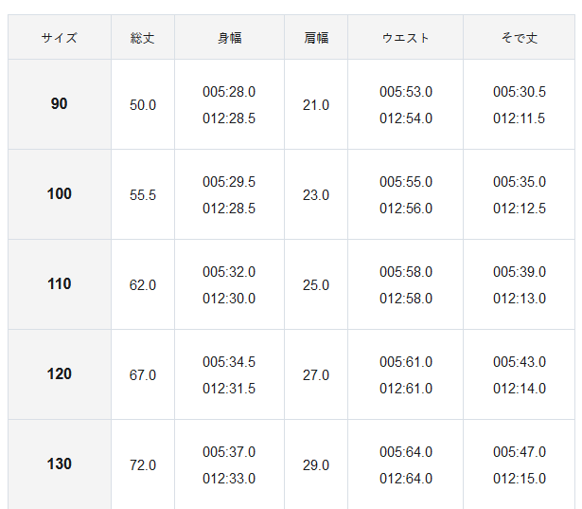Click 005:58.0 in the ウエスト column
The width and height of the screenshot is (582, 509).
click(x=406, y=272)
